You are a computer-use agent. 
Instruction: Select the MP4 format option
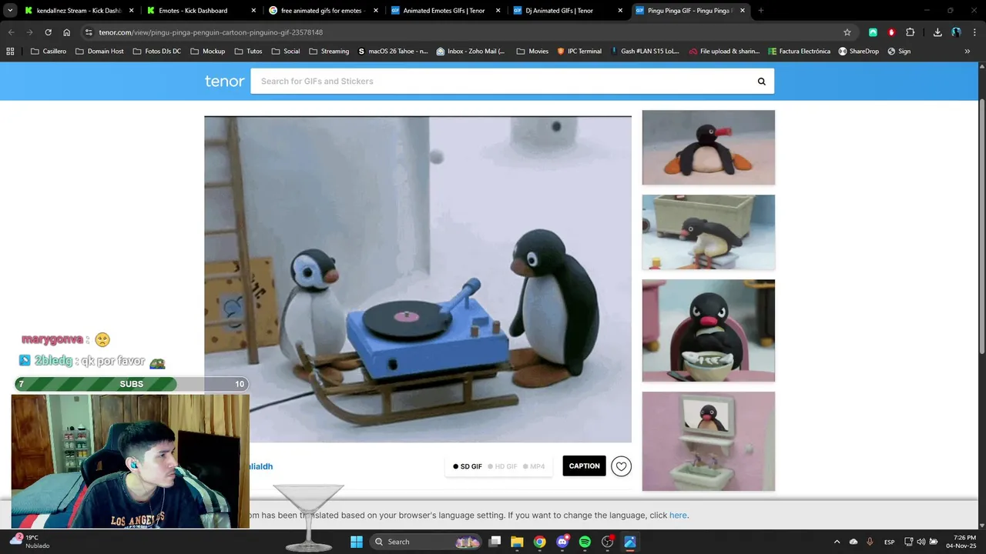534,466
